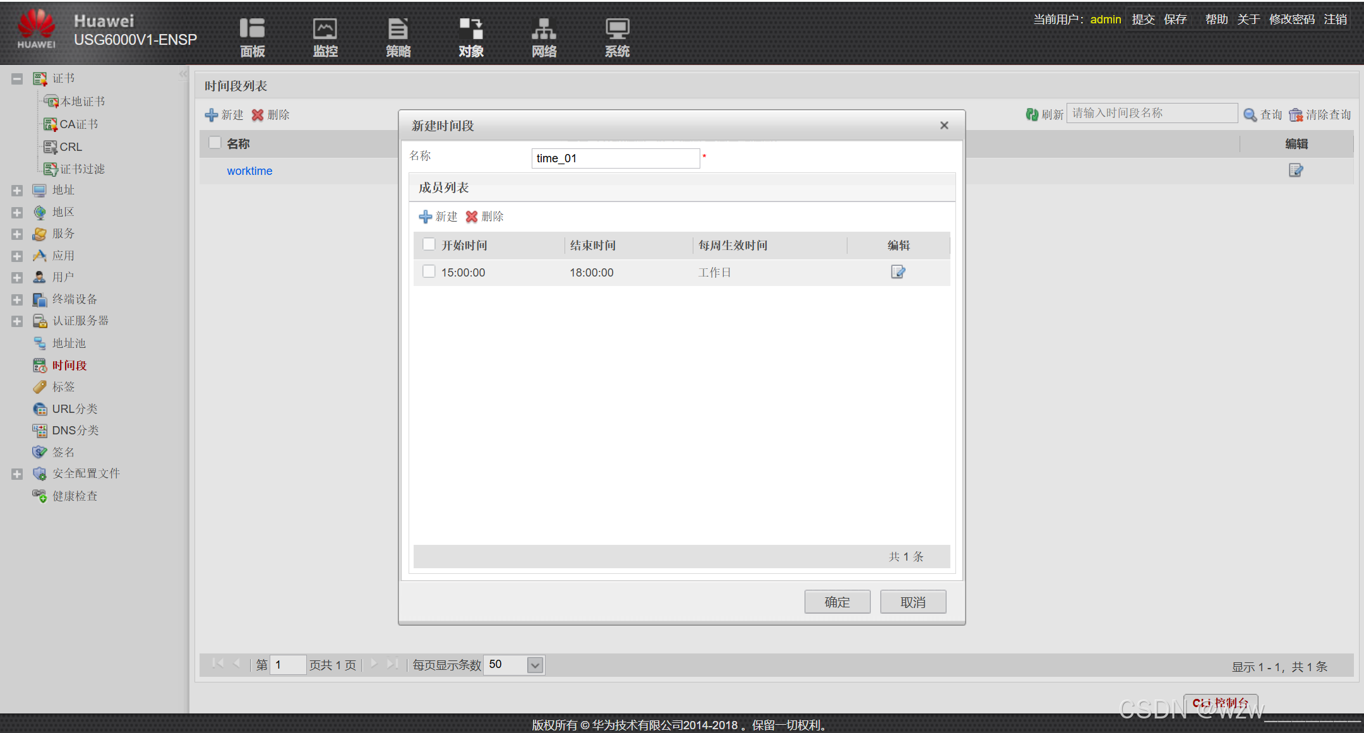The width and height of the screenshot is (1364, 733).
Task: Toggle the select-all checkbox beside 开始时间
Action: 429,244
